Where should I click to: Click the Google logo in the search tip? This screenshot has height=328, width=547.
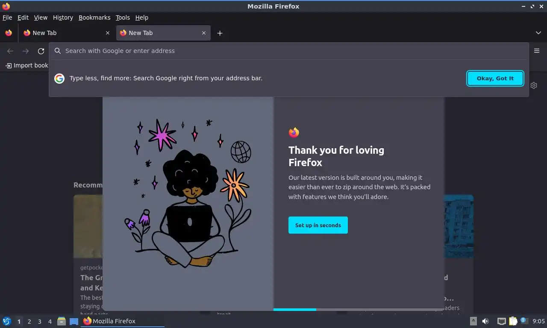tap(59, 78)
